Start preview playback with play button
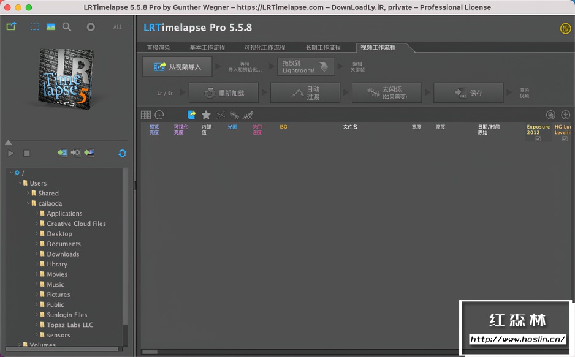This screenshot has width=575, height=357. click(x=10, y=153)
